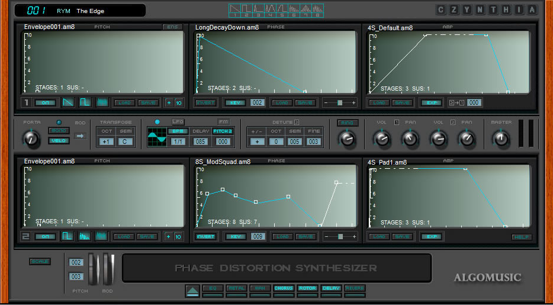Toggle the MONO mode button

pos(59,130)
